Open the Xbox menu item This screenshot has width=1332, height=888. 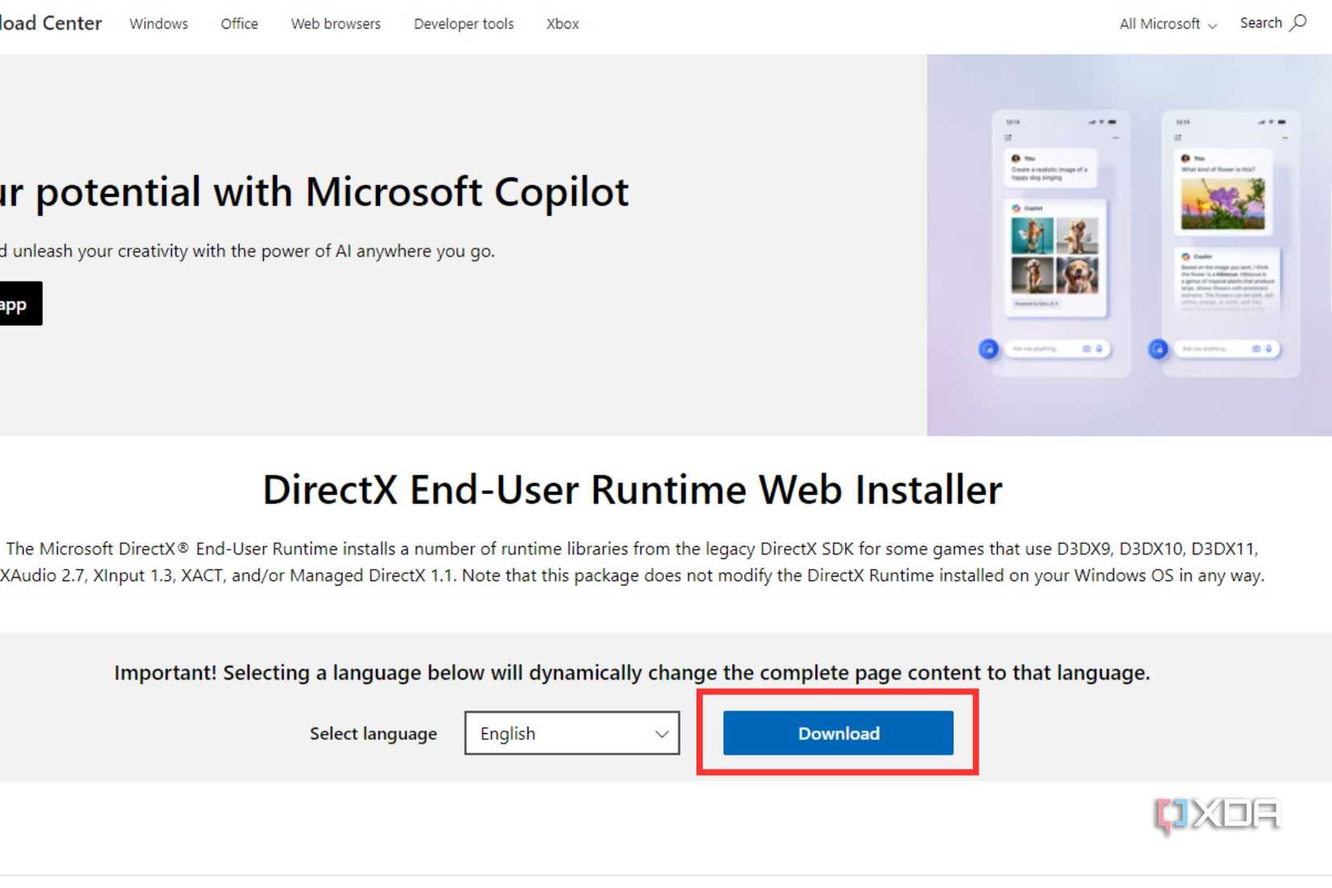(563, 24)
